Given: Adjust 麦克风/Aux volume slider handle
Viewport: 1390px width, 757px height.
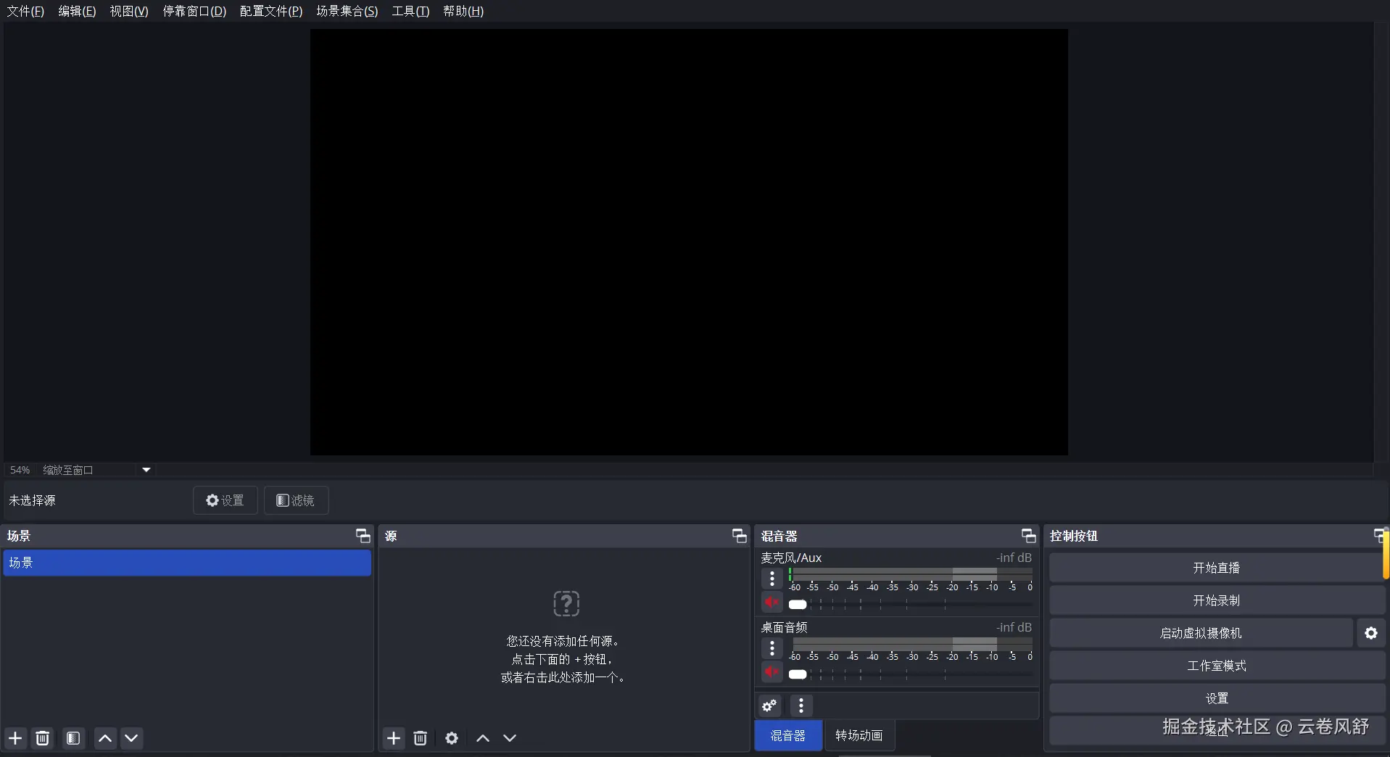Looking at the screenshot, I should pyautogui.click(x=798, y=605).
